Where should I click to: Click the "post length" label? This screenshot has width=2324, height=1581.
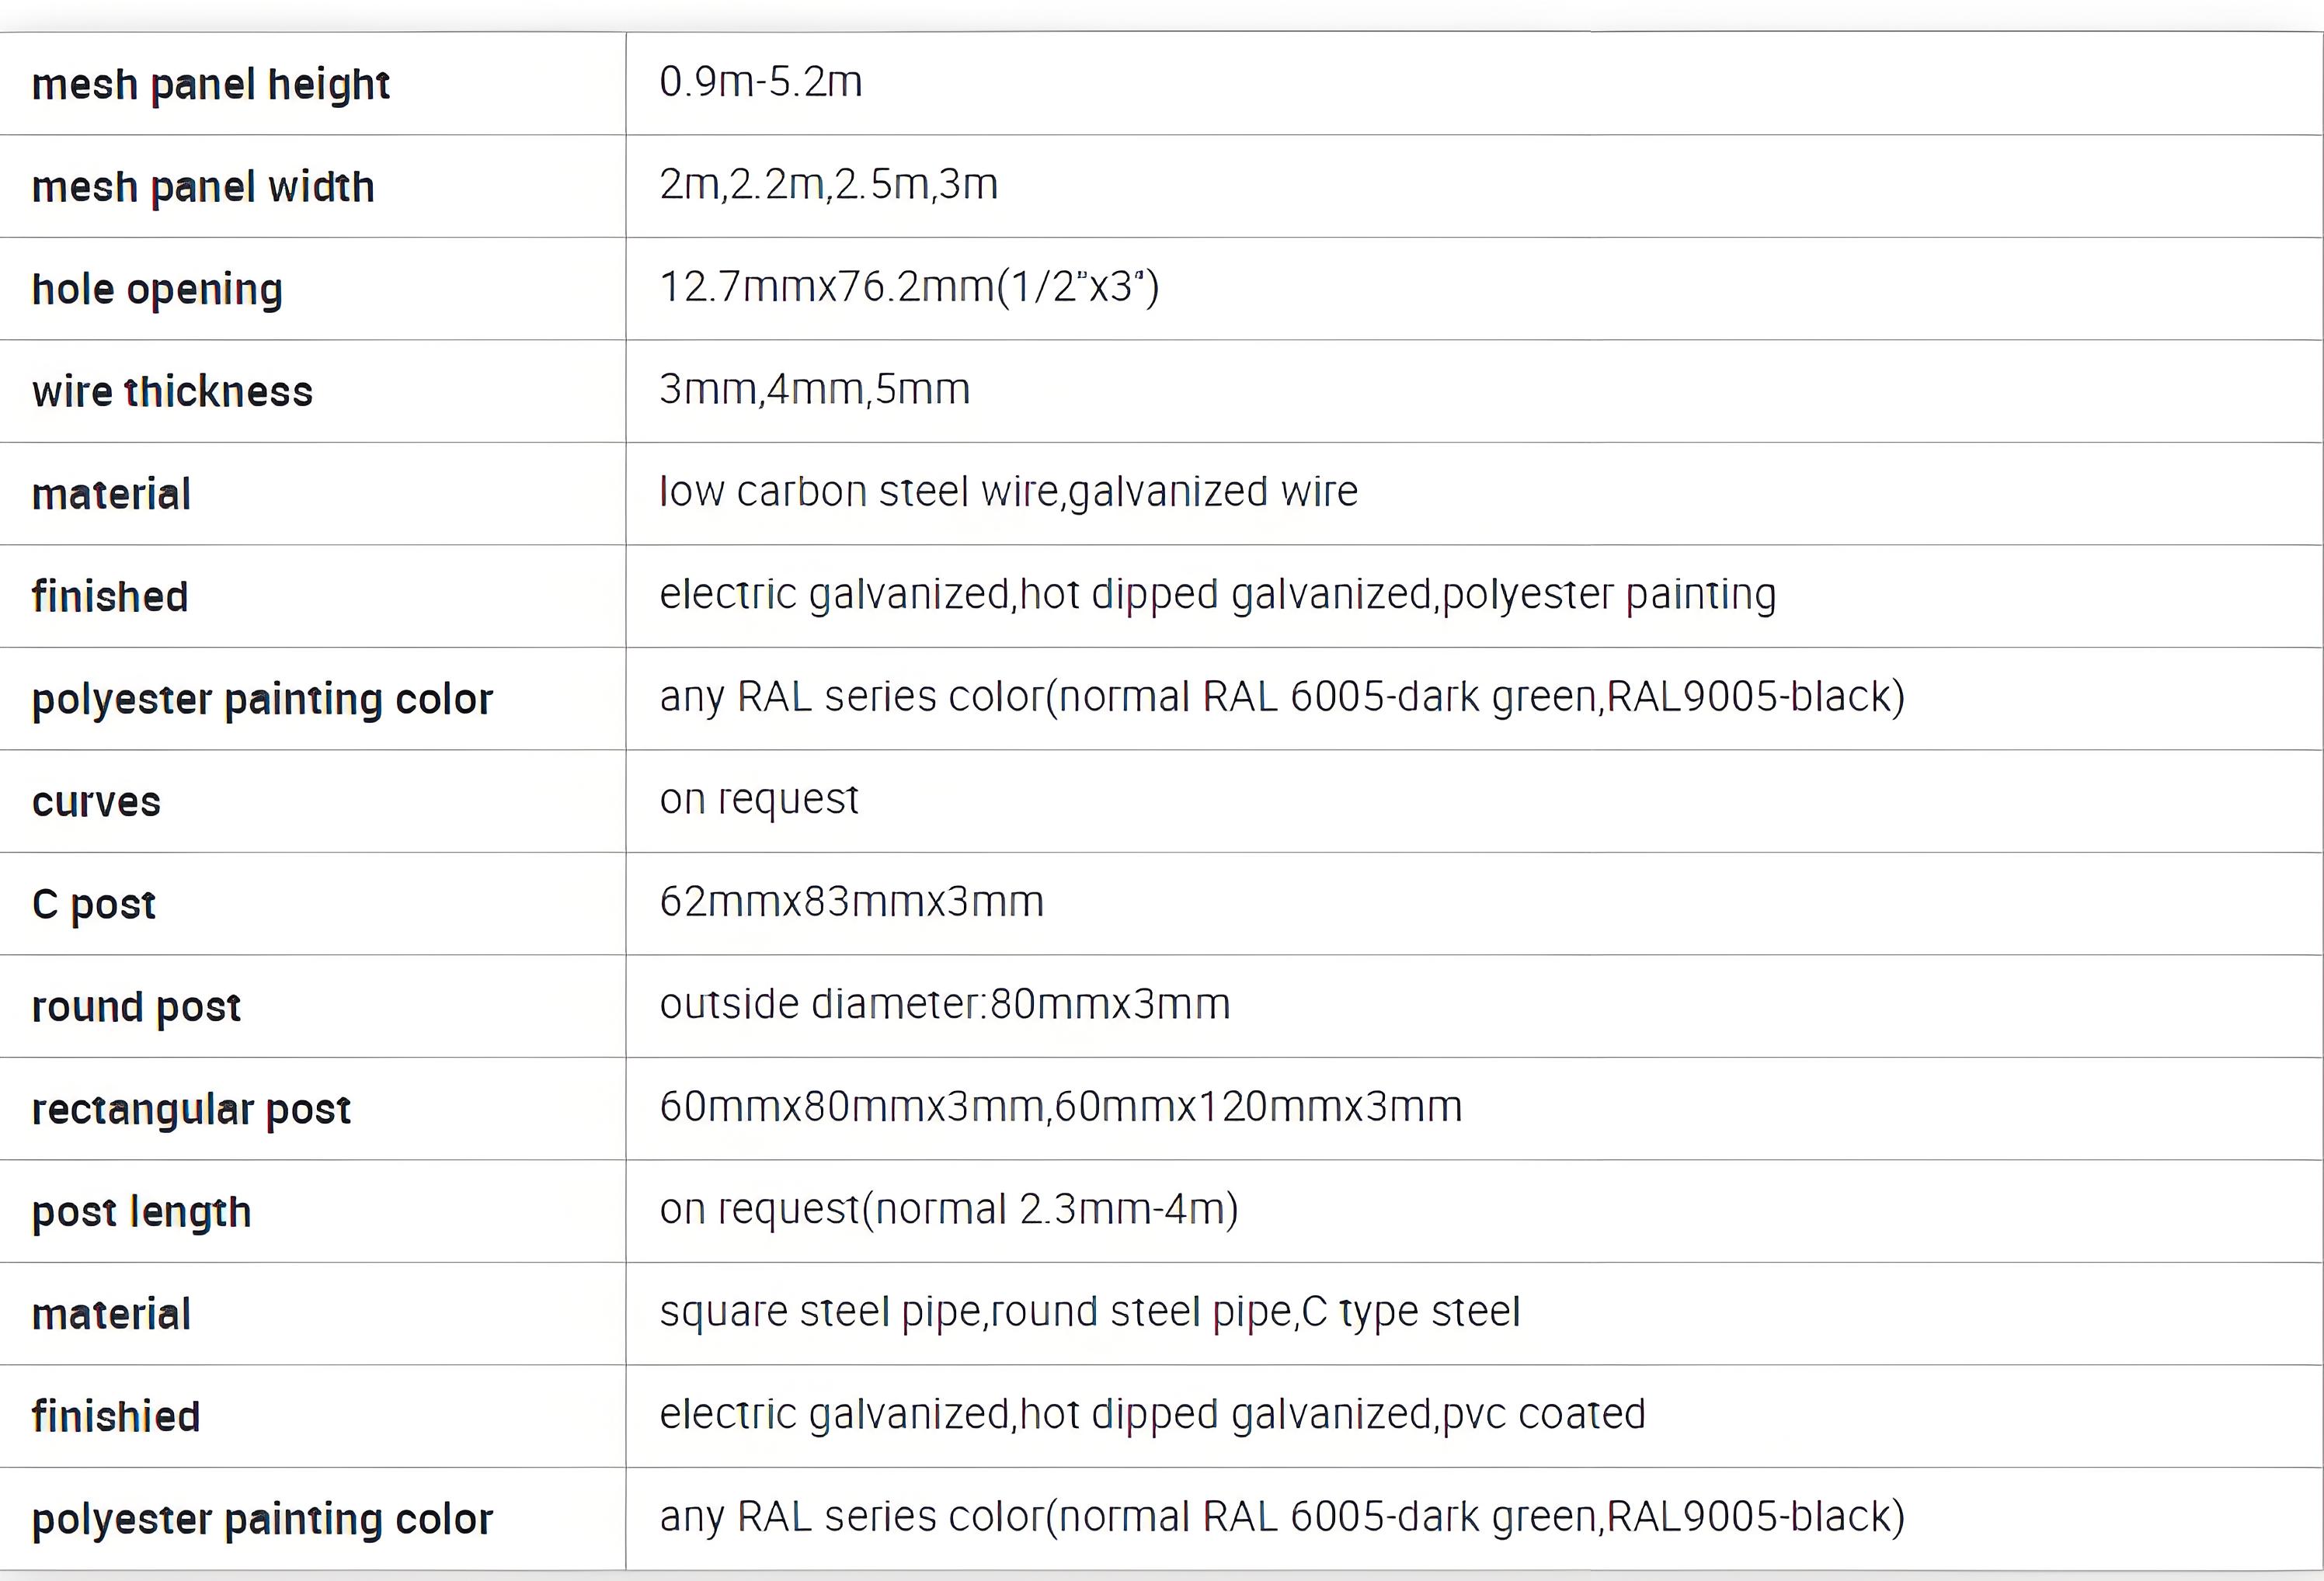tap(141, 1212)
